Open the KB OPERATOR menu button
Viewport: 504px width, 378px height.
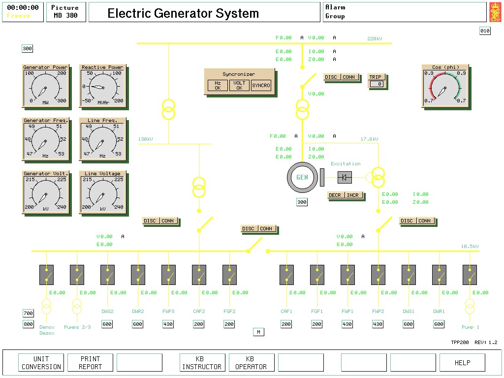(252, 363)
